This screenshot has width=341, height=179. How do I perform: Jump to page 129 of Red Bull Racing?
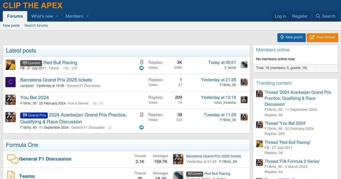[74, 68]
